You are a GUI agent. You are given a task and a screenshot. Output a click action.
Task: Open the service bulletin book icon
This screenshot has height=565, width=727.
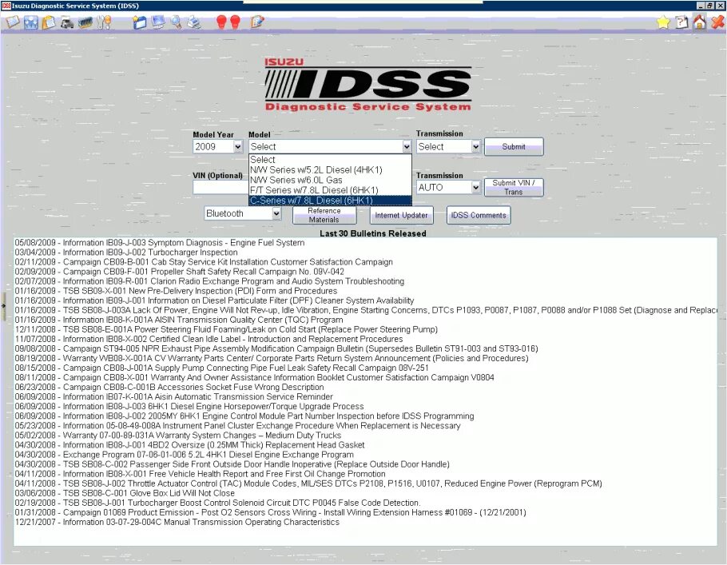tap(13, 22)
